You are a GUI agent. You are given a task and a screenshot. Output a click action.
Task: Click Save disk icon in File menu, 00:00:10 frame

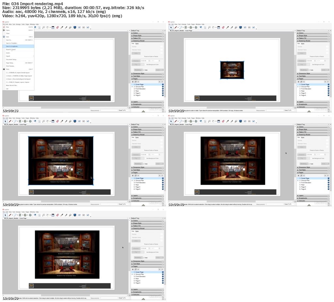4,36
